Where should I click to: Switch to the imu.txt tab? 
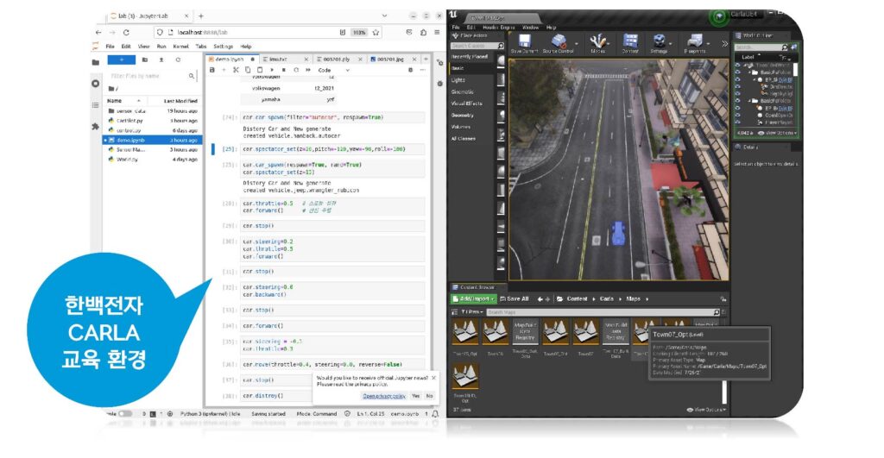tap(285, 60)
